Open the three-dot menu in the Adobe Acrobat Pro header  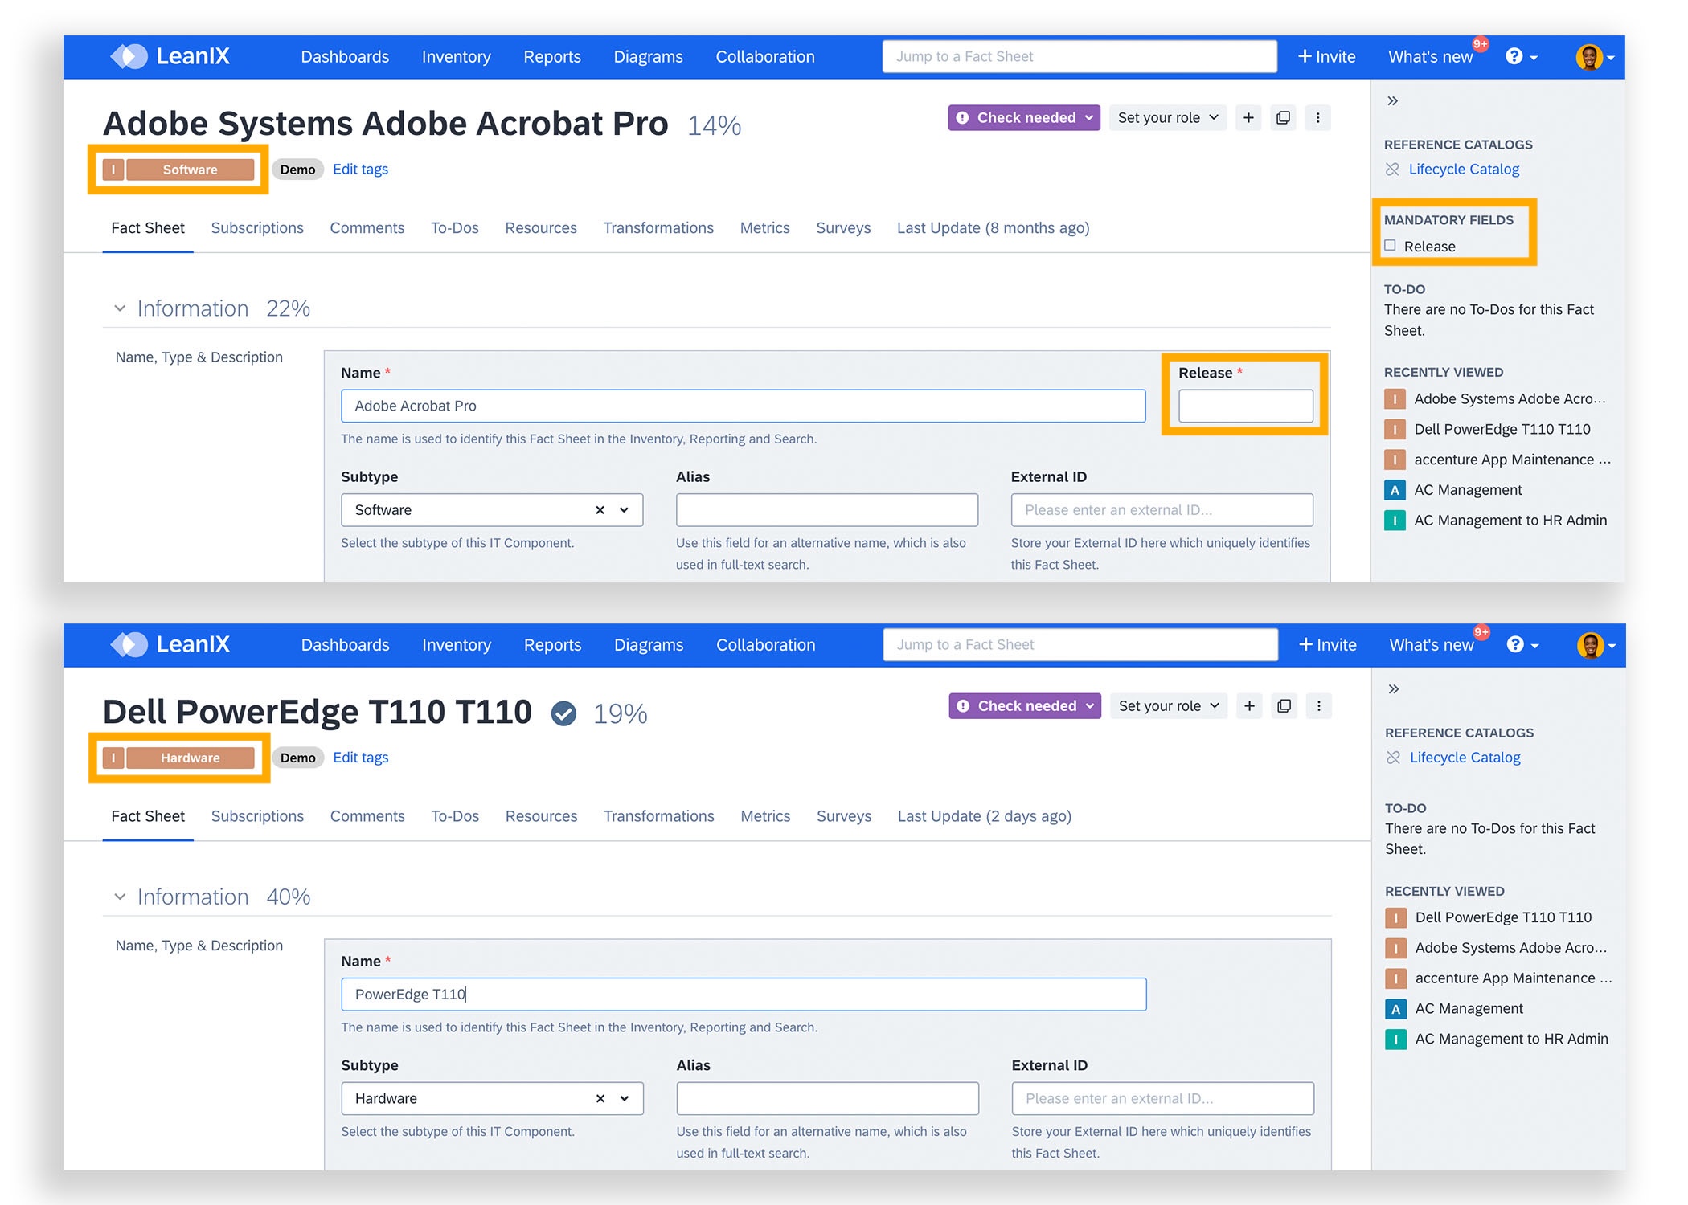(1317, 118)
